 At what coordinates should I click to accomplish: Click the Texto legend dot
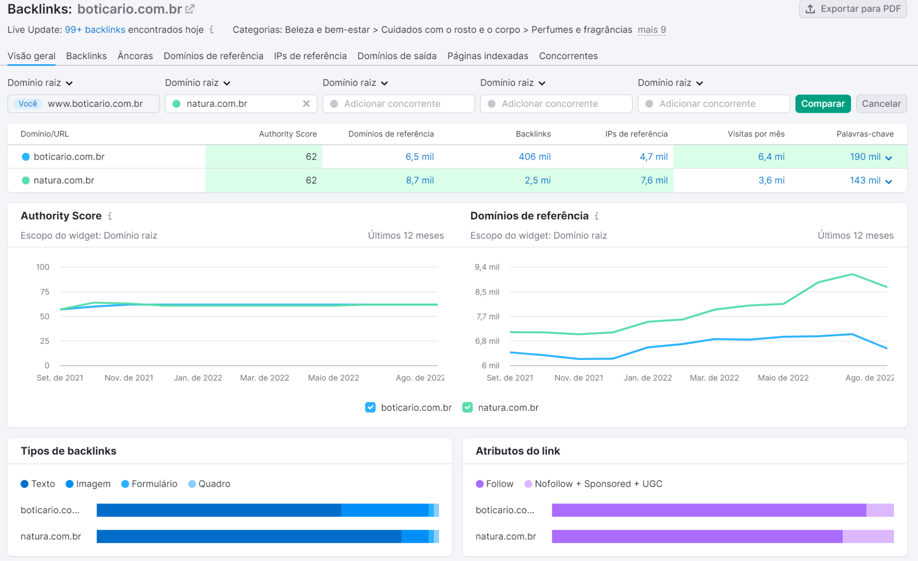[x=25, y=484]
